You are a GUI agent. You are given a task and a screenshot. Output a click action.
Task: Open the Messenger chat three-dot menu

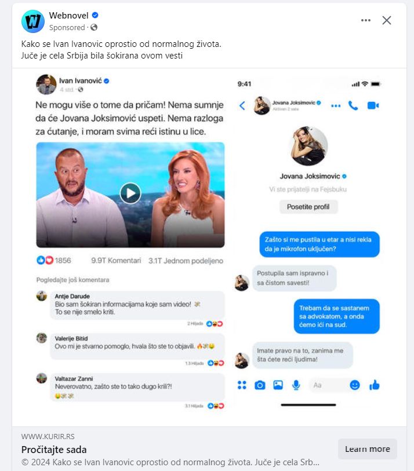point(336,106)
